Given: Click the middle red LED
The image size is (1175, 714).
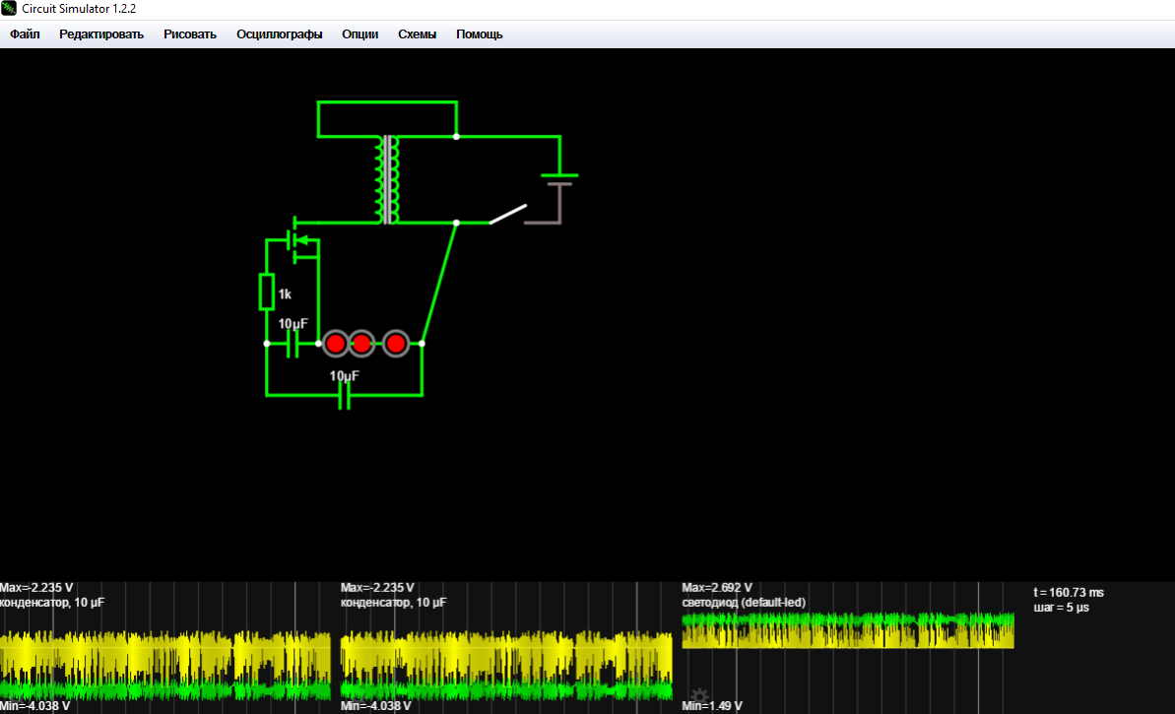Looking at the screenshot, I should (361, 344).
